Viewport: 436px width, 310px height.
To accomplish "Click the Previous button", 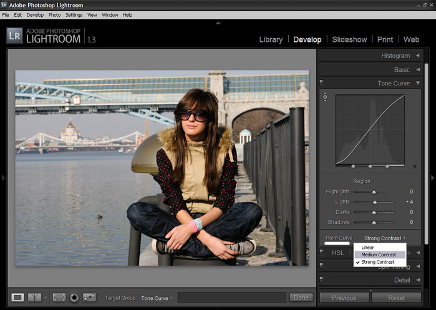I will [344, 298].
